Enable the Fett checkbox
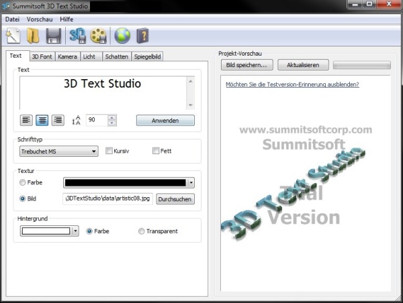 pos(156,151)
